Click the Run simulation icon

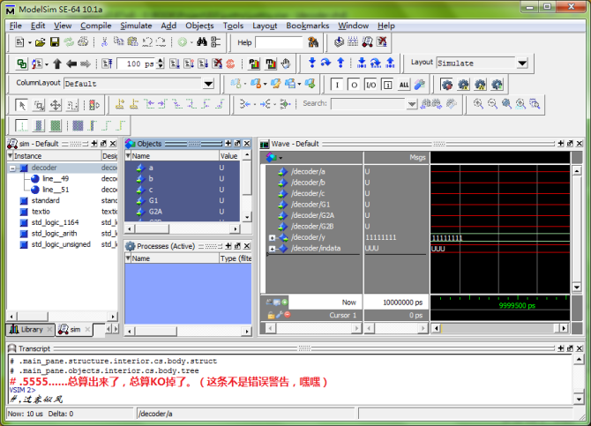tap(175, 64)
